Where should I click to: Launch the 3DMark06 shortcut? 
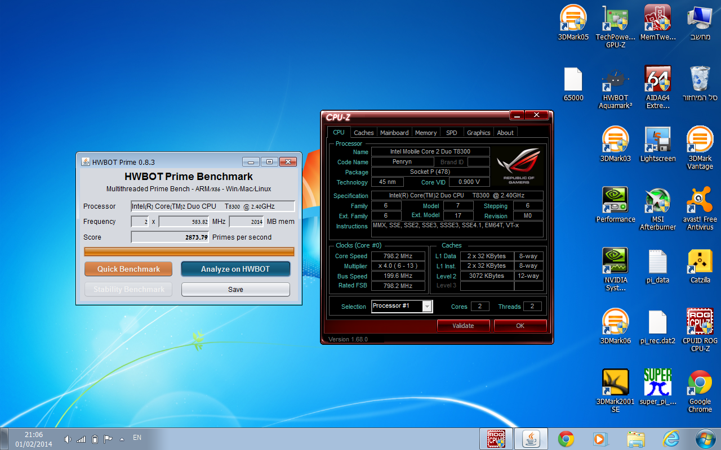pos(615,326)
